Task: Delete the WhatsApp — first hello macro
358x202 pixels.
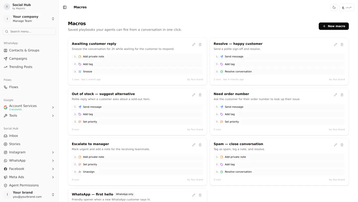Action: 200,195
